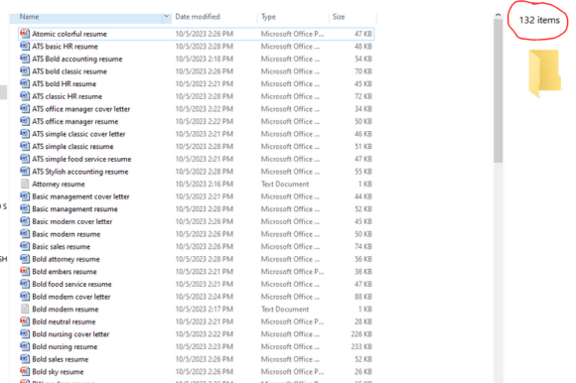
Task: Click the PowerPoint icon for Bold embers resume
Action: 25,271
